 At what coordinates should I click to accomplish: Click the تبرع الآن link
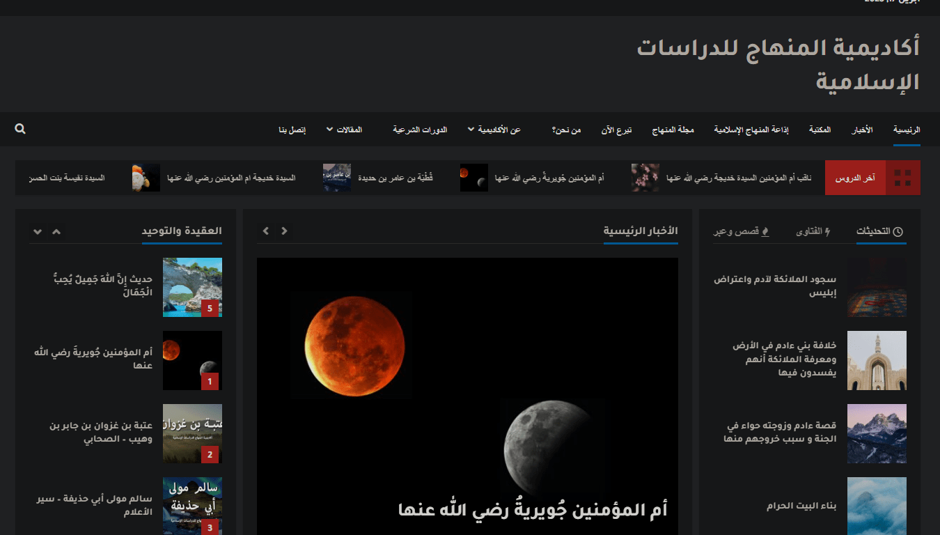616,130
